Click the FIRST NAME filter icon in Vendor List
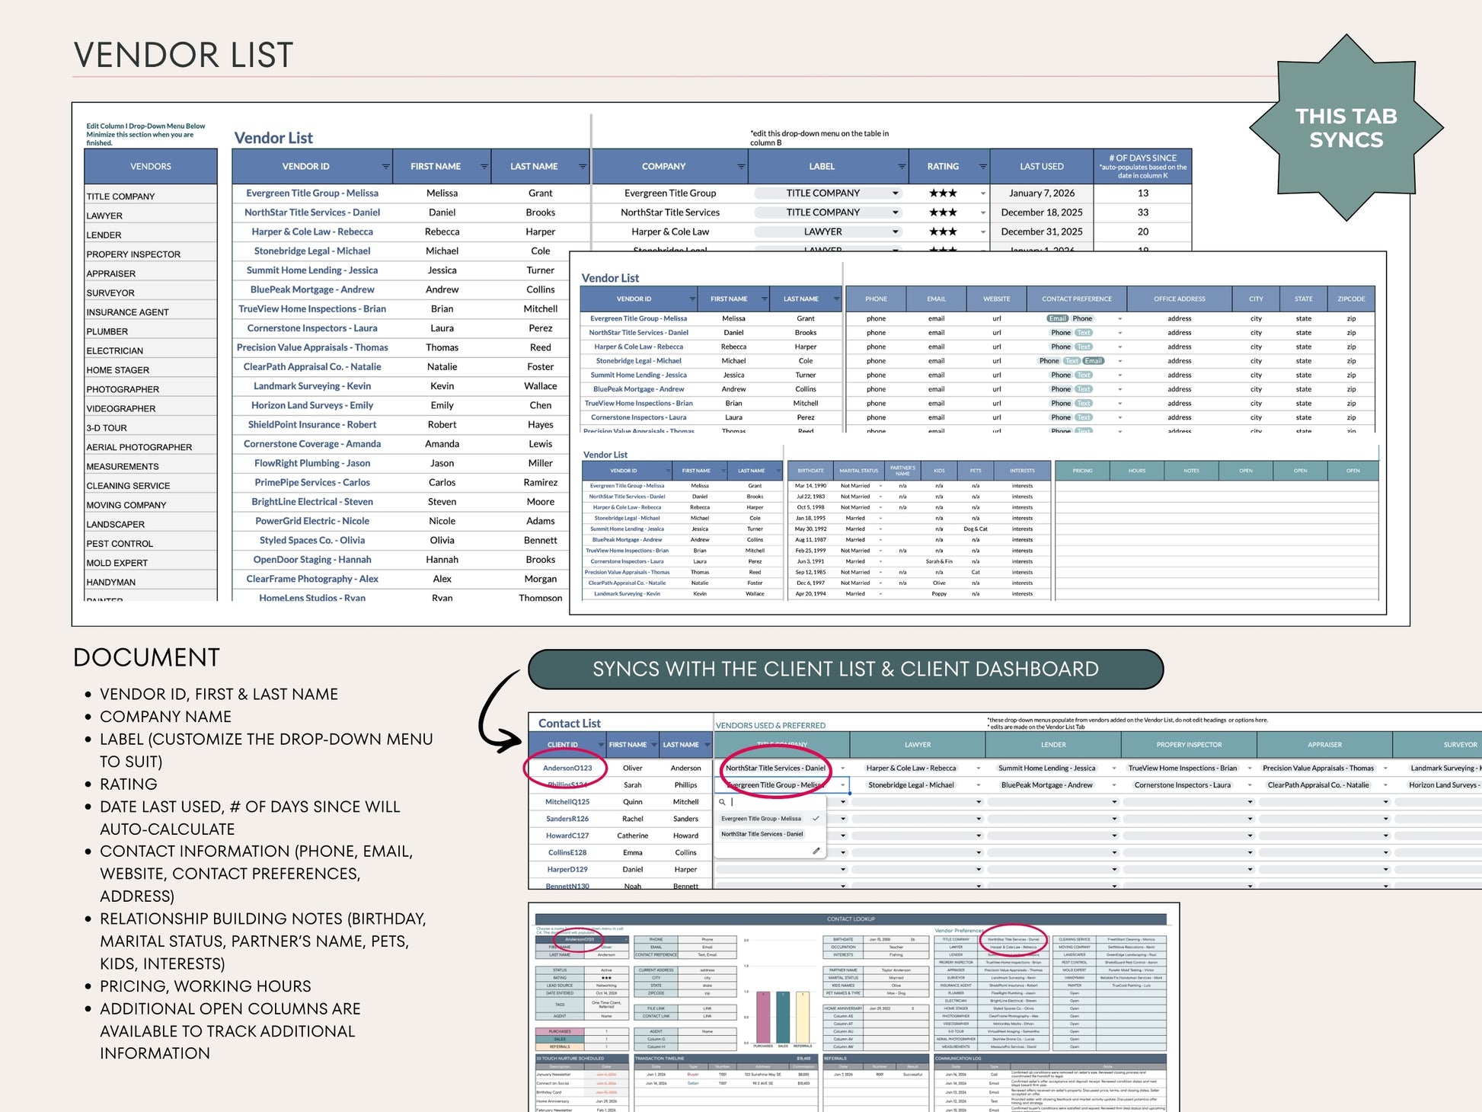Viewport: 1482px width, 1112px height. tap(484, 167)
